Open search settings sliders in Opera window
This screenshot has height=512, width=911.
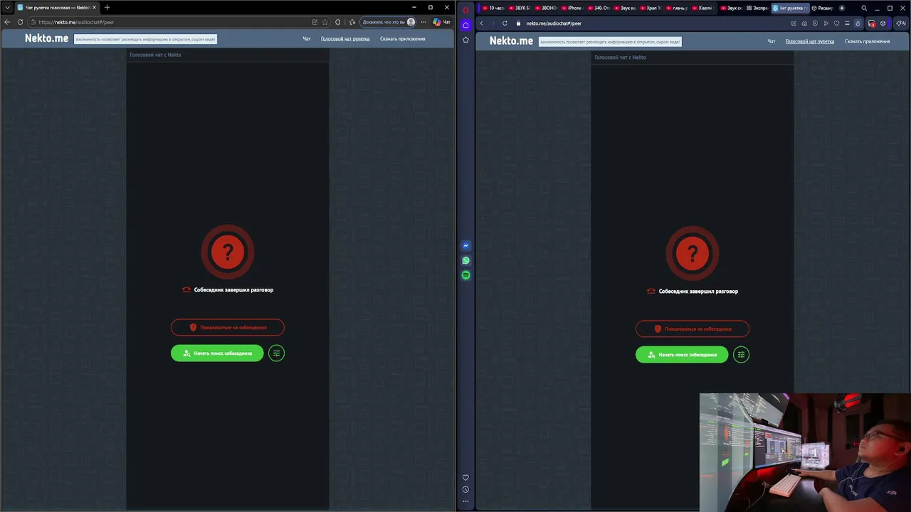tap(741, 354)
